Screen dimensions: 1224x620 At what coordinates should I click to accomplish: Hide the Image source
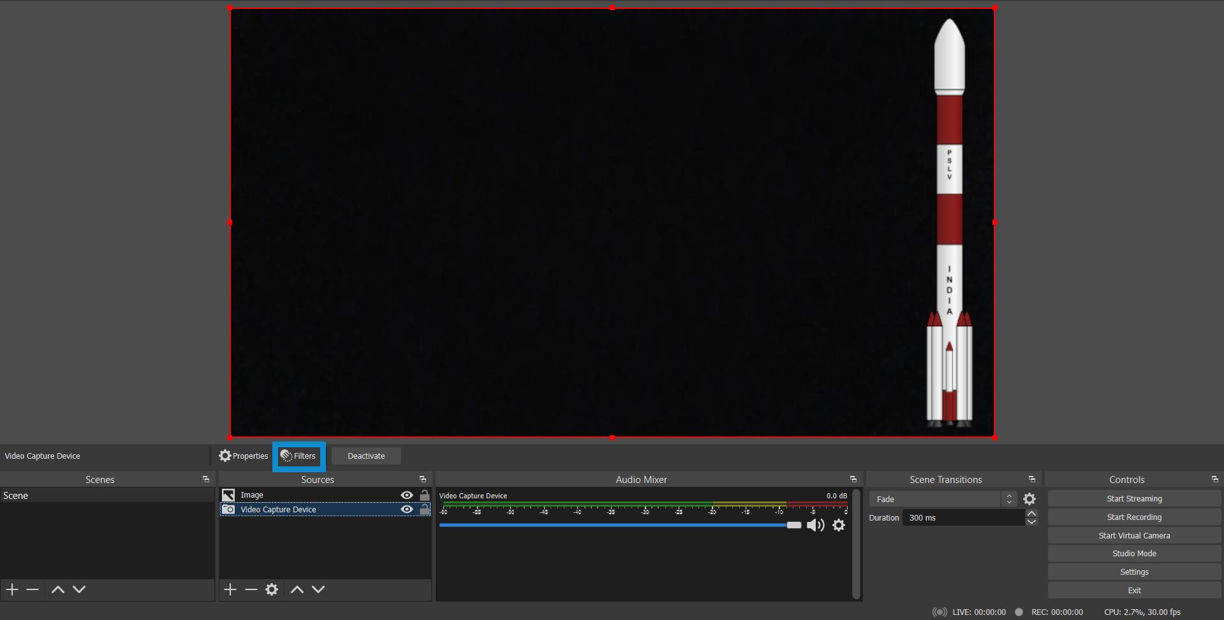coord(407,494)
